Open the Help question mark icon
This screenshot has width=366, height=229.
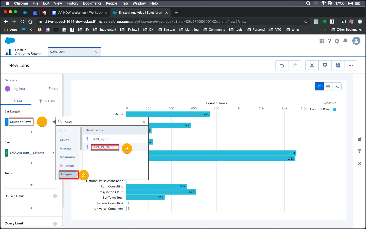coord(330,41)
